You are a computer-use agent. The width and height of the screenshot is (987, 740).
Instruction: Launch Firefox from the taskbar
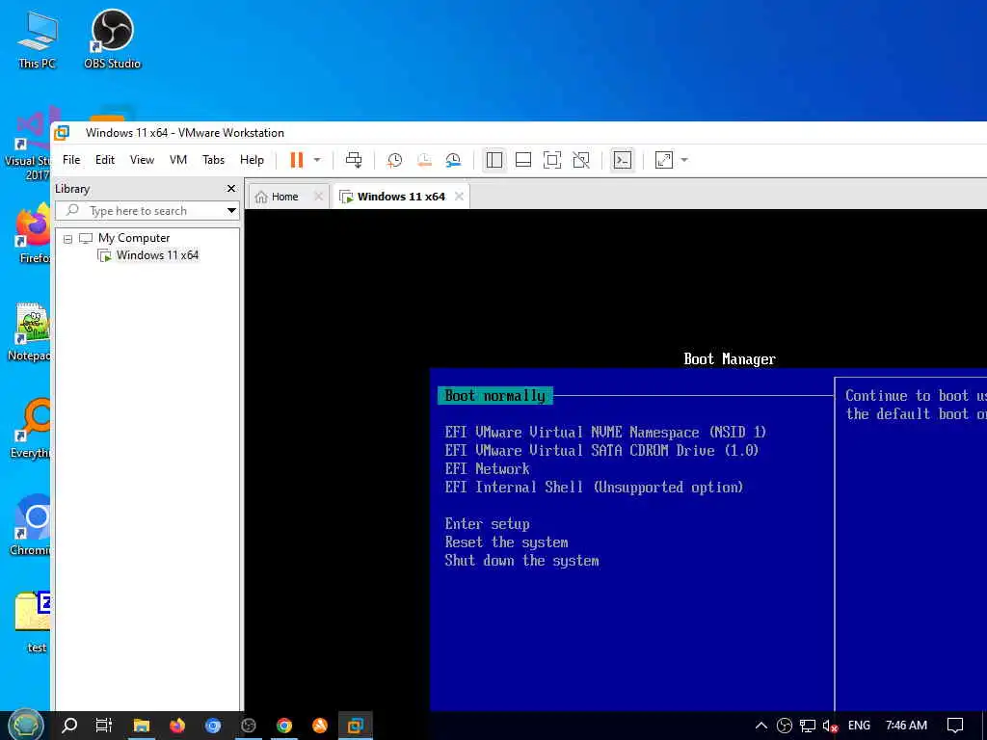click(x=177, y=726)
